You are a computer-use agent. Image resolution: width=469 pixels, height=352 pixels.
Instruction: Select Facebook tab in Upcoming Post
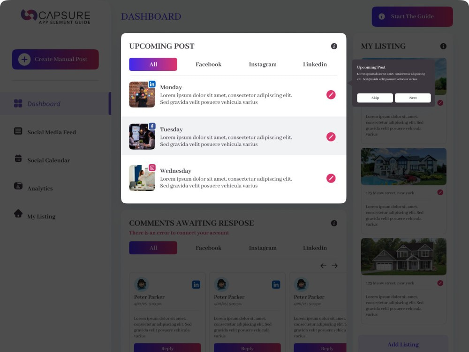209,64
